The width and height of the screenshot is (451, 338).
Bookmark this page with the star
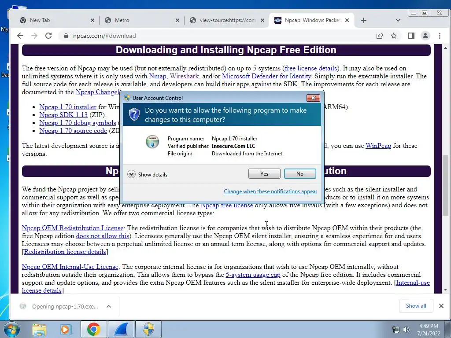(394, 36)
